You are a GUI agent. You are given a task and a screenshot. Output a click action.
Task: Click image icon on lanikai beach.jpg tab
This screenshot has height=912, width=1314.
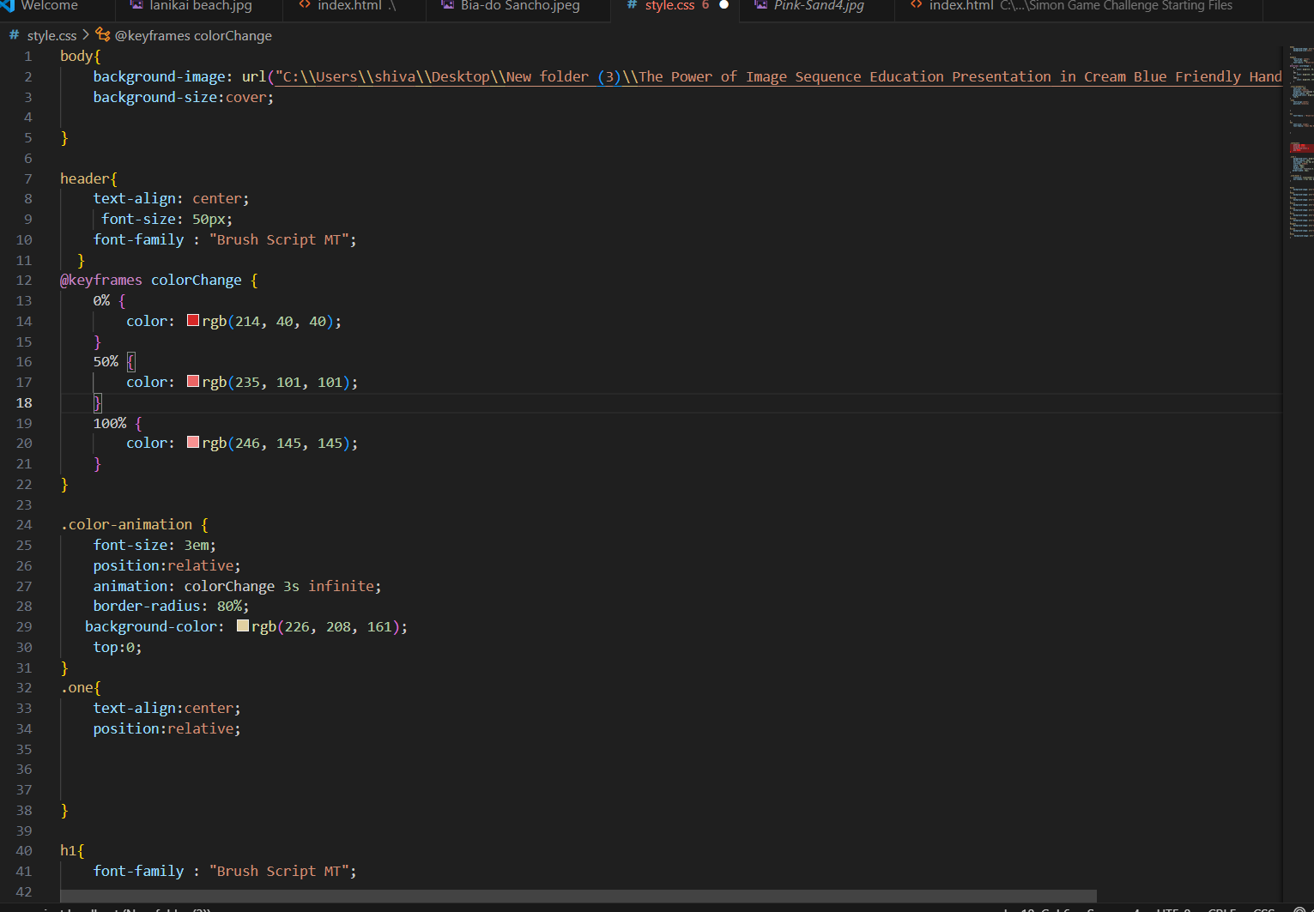click(x=136, y=5)
